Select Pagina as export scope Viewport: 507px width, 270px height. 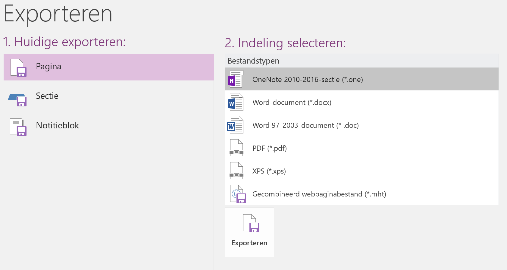[x=109, y=67]
